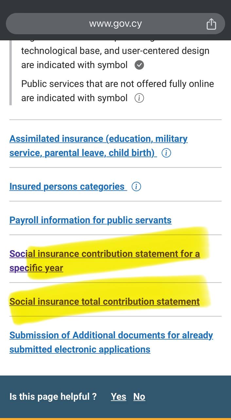
Task: Answer No to page helpful question
Action: click(x=139, y=397)
